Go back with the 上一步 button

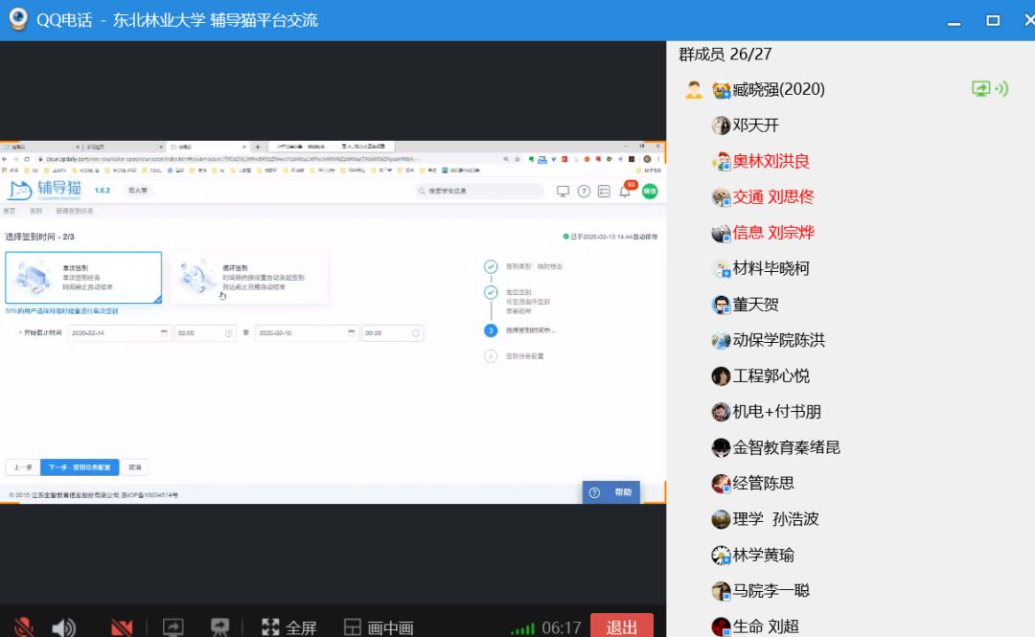pyautogui.click(x=22, y=467)
